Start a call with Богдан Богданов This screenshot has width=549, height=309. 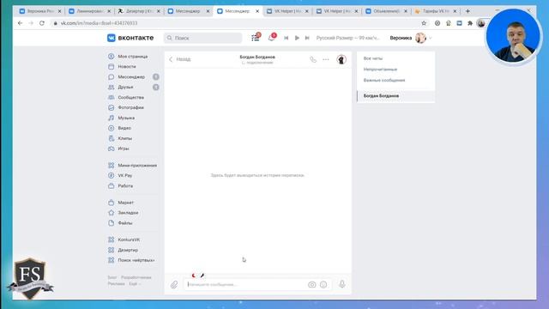(x=313, y=59)
